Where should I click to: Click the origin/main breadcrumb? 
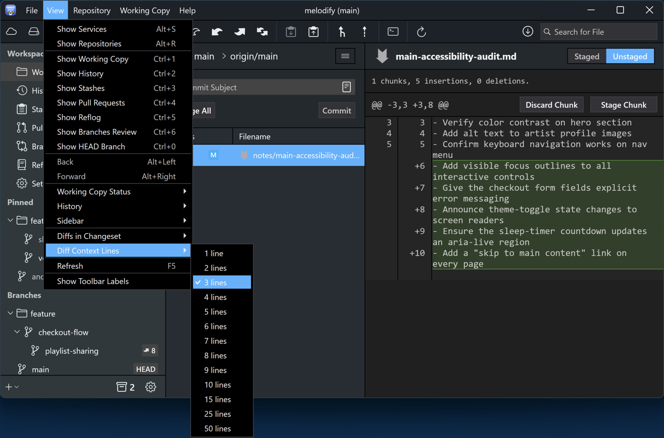pos(254,56)
